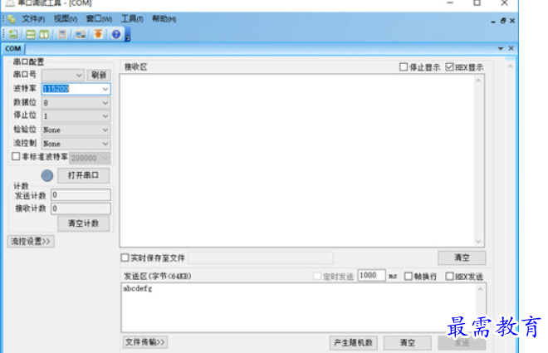Enable 实时保存至文件 checkbox
The image size is (548, 353).
(x=125, y=257)
